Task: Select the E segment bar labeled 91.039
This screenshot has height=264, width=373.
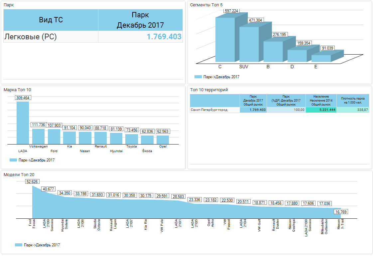Action: coord(321,58)
